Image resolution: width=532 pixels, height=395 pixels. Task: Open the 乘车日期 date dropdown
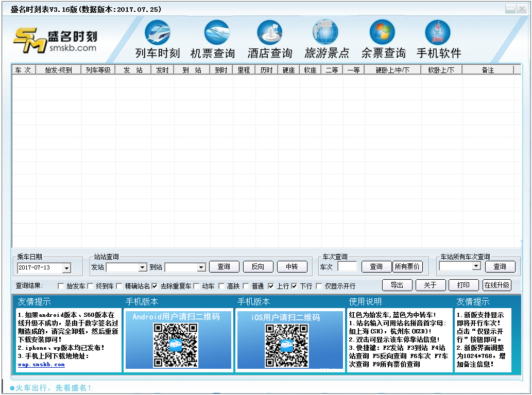tap(67, 266)
